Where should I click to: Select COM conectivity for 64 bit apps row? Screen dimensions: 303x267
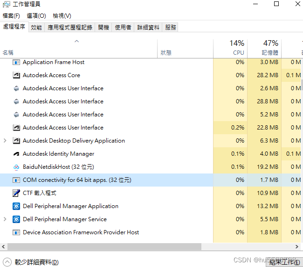(x=151, y=180)
